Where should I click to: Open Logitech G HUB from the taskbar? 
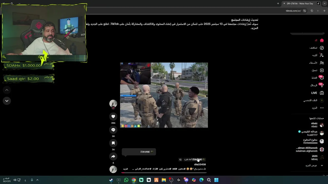point(179,180)
